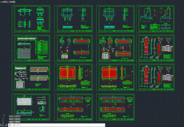Open command line customize wrench menu
This screenshot has width=184, height=127.
coord(6,125)
